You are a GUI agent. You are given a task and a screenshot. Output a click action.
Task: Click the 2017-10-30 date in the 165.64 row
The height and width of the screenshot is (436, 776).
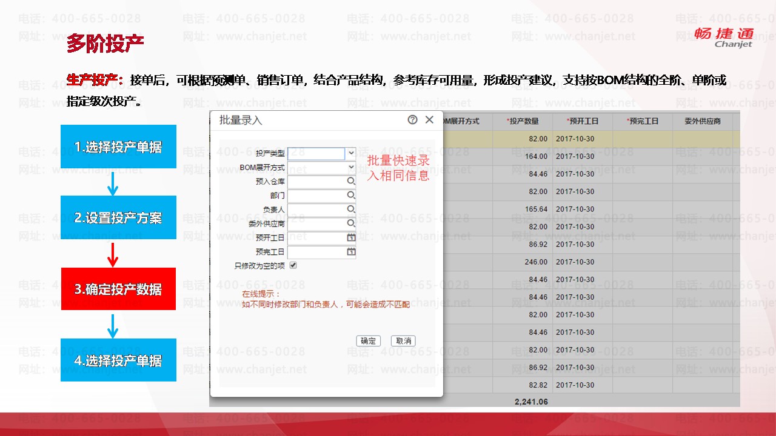pyautogui.click(x=575, y=209)
